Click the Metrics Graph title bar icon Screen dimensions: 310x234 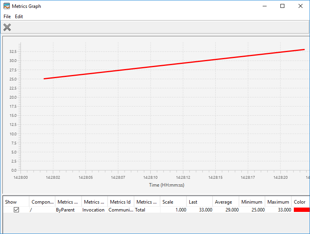pyautogui.click(x=7, y=6)
